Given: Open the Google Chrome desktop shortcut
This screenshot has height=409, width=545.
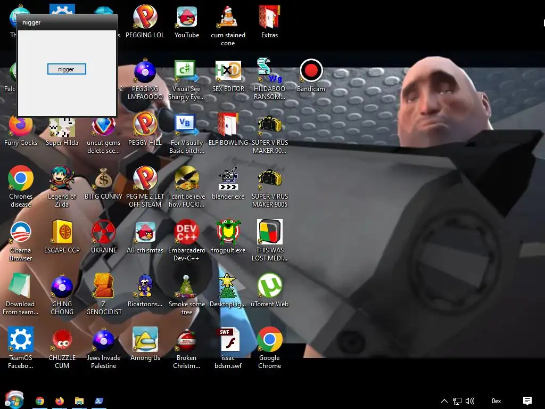Looking at the screenshot, I should (x=270, y=339).
